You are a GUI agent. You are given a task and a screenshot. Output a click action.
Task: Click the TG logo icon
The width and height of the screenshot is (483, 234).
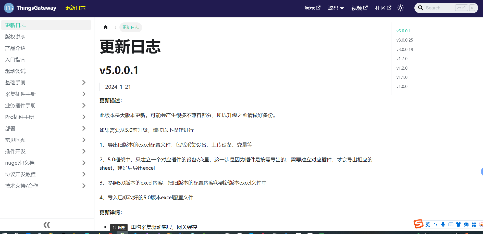(9, 8)
